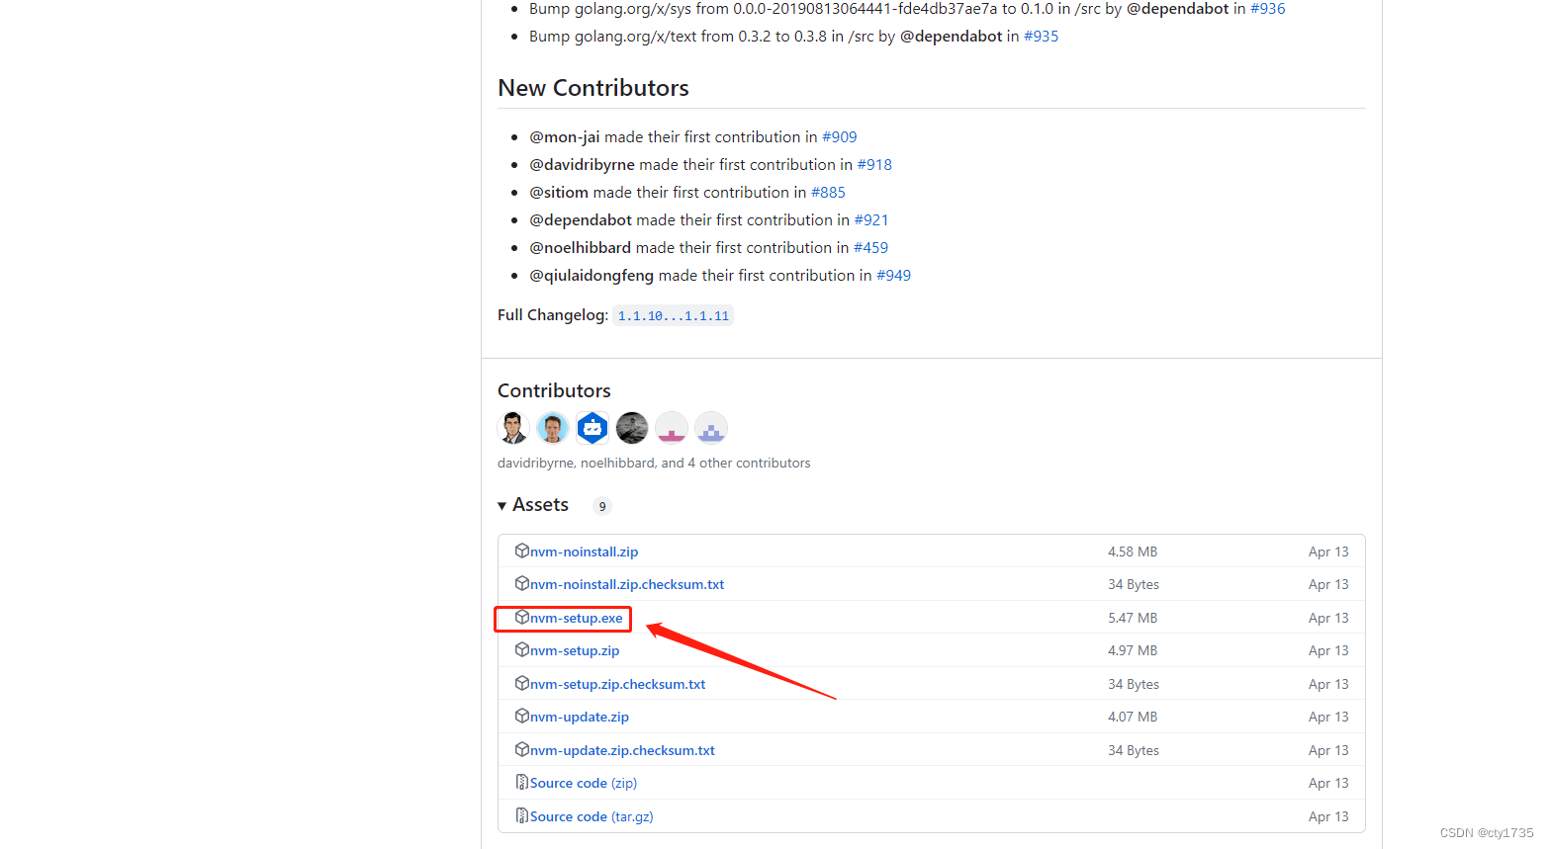Open @noelhibbard user mention
1549x849 pixels.
tap(581, 248)
